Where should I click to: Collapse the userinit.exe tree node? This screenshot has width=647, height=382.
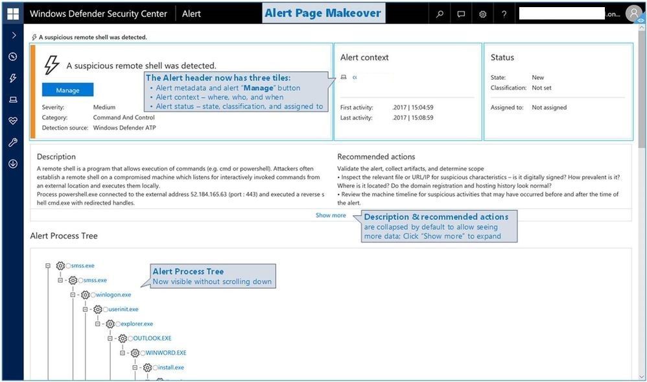point(85,309)
